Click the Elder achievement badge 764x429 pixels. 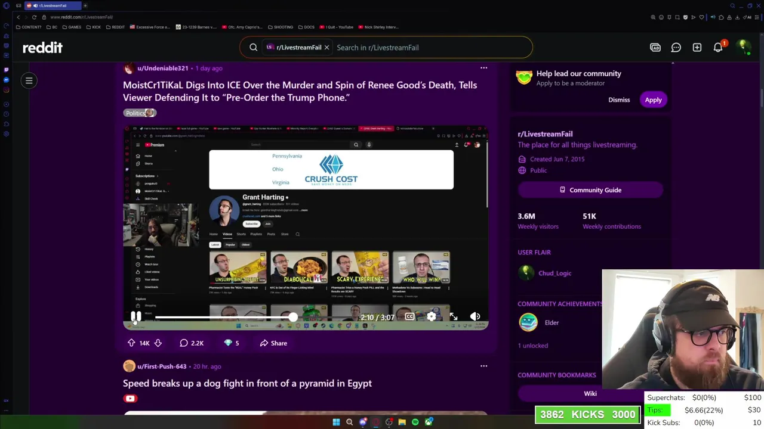click(x=528, y=322)
